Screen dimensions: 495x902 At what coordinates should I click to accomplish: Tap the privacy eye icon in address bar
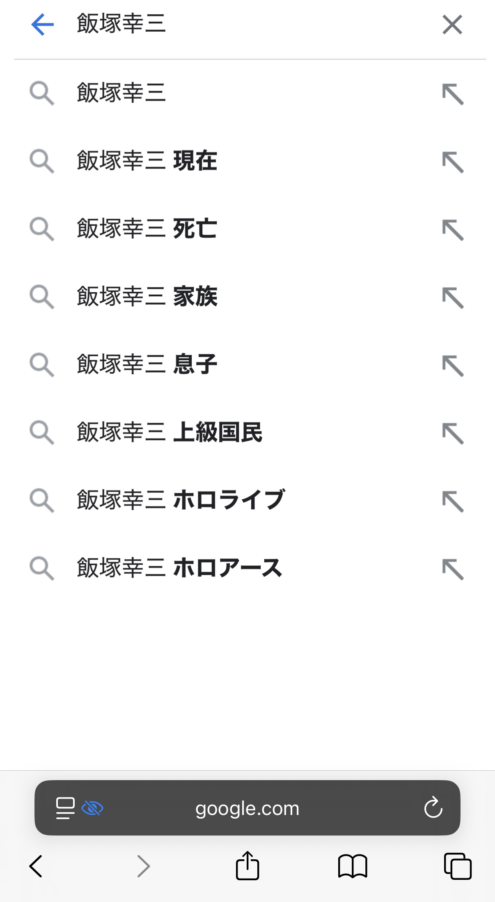tap(92, 808)
